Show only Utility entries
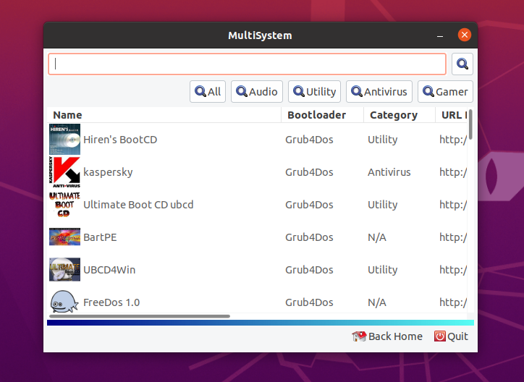 coord(315,92)
